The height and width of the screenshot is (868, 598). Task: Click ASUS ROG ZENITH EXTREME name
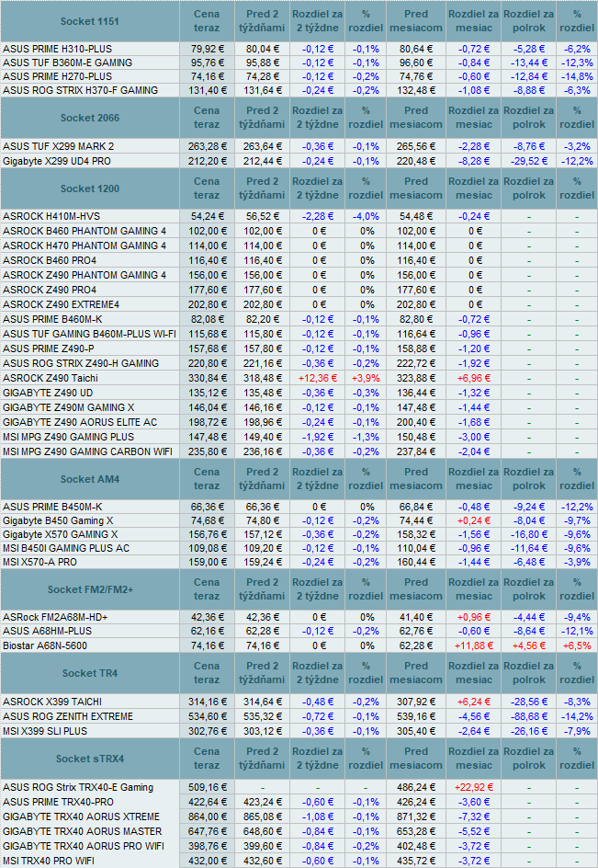point(67,716)
